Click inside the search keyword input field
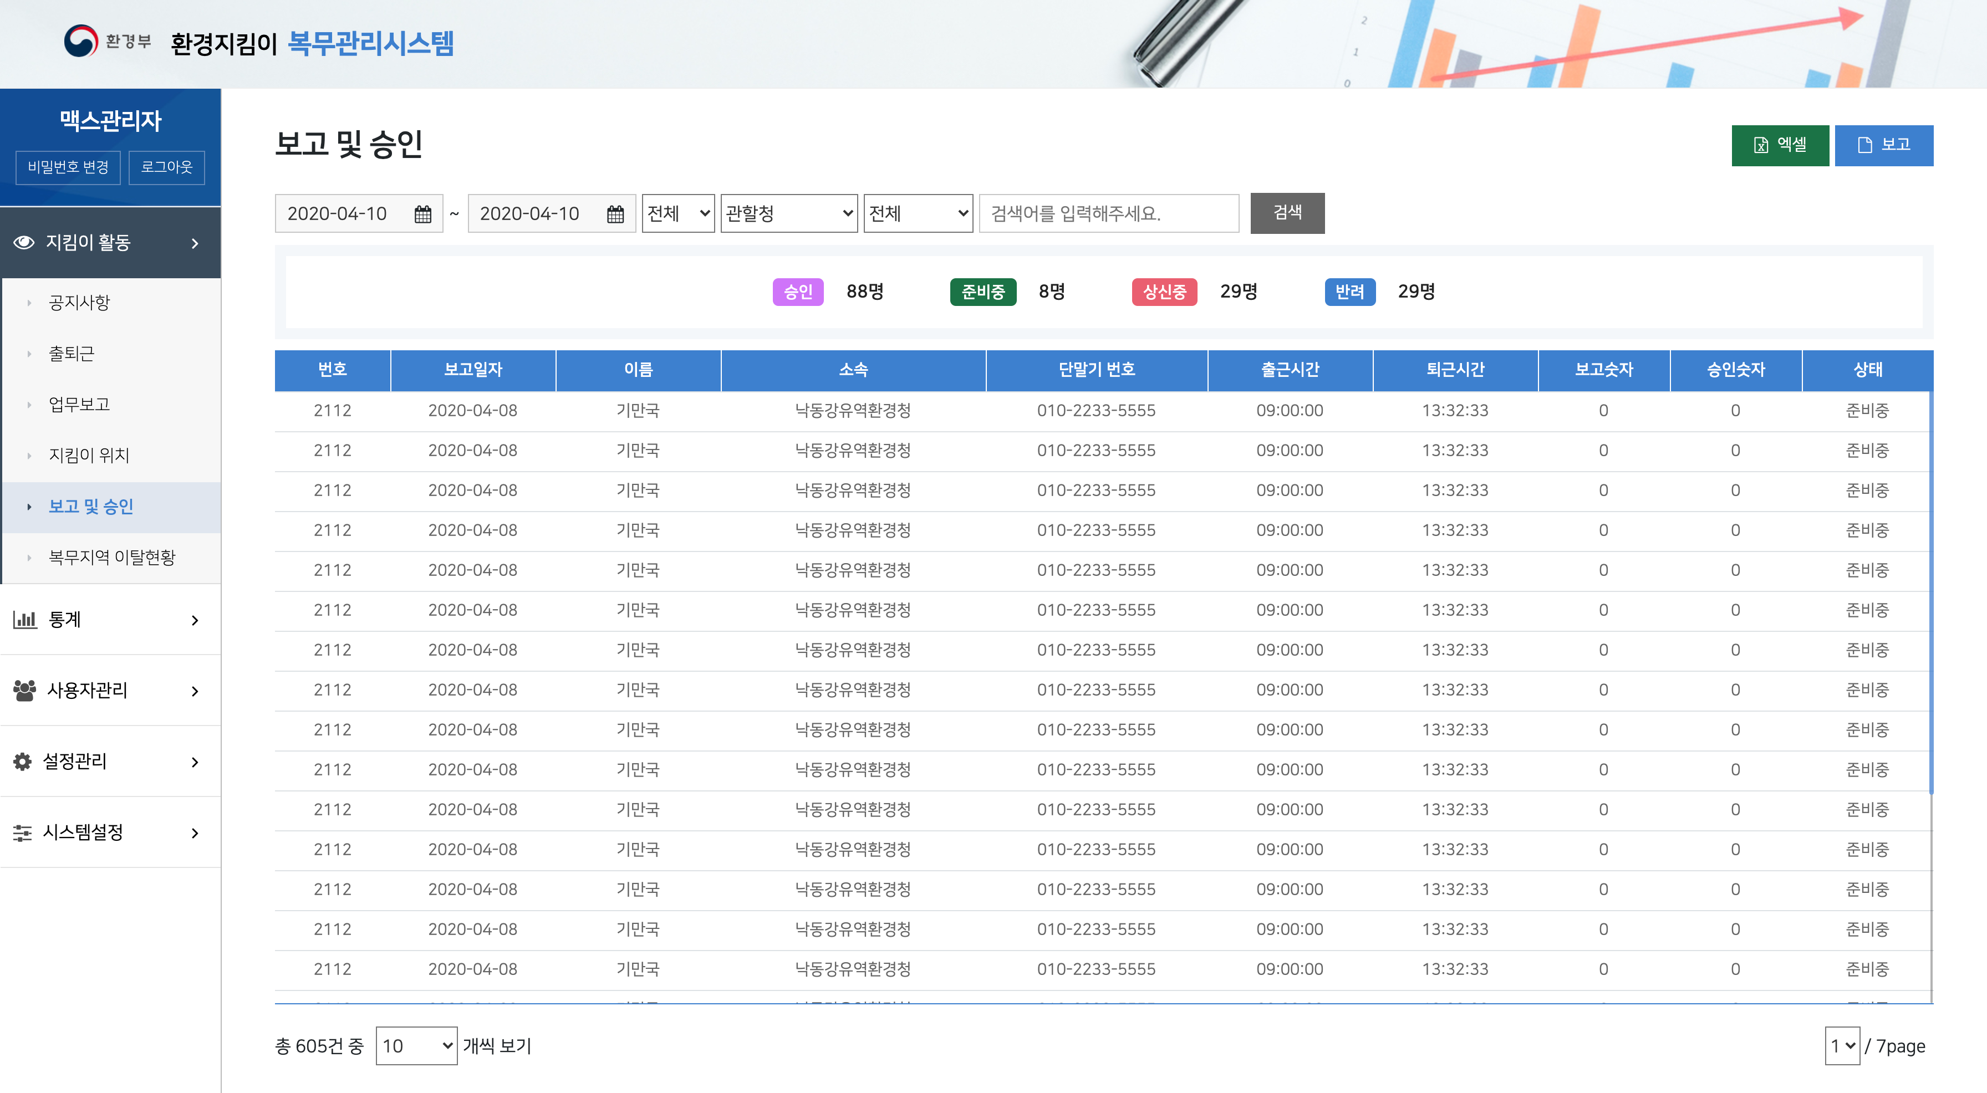 1108,213
